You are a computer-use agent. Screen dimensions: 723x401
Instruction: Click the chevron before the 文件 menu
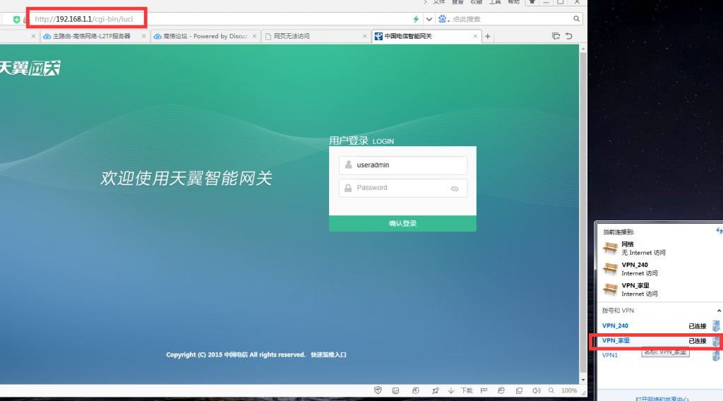(x=425, y=2)
